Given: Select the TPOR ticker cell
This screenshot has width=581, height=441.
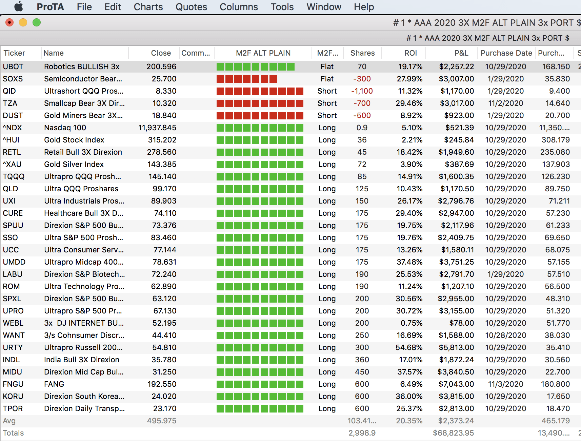Looking at the screenshot, I should pos(13,408).
